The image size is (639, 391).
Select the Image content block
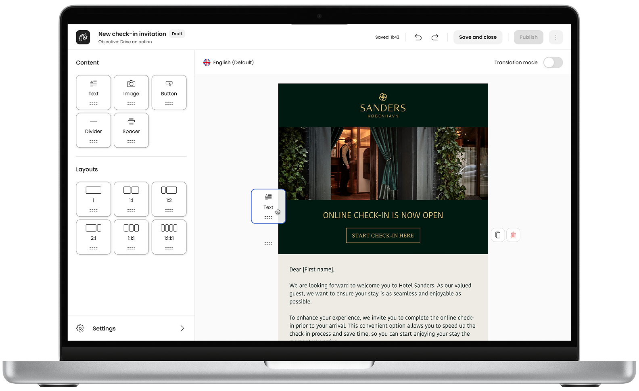131,92
